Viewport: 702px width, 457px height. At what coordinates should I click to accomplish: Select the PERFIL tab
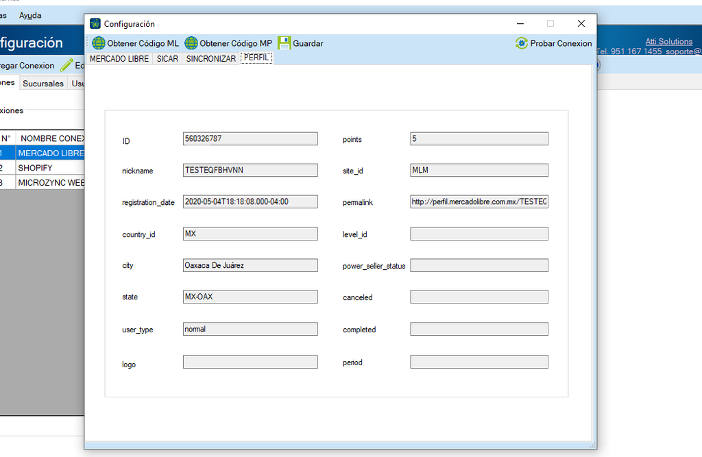[x=256, y=58]
